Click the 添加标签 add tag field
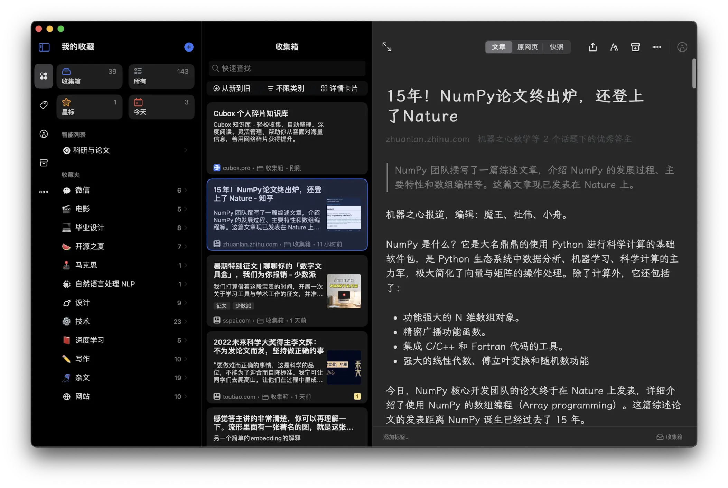The width and height of the screenshot is (728, 488). [396, 437]
